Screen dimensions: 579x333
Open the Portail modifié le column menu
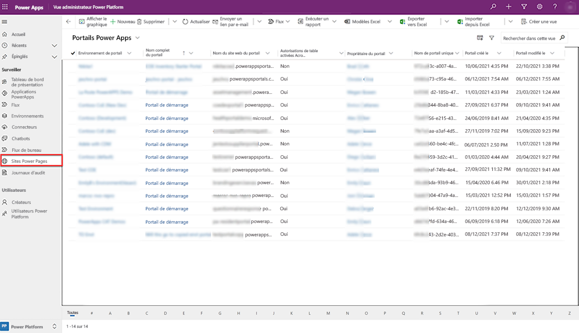coord(552,53)
